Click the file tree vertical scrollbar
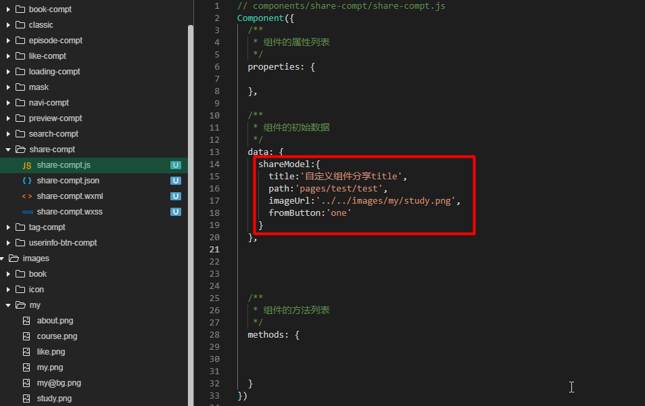645x406 pixels. [x=191, y=214]
